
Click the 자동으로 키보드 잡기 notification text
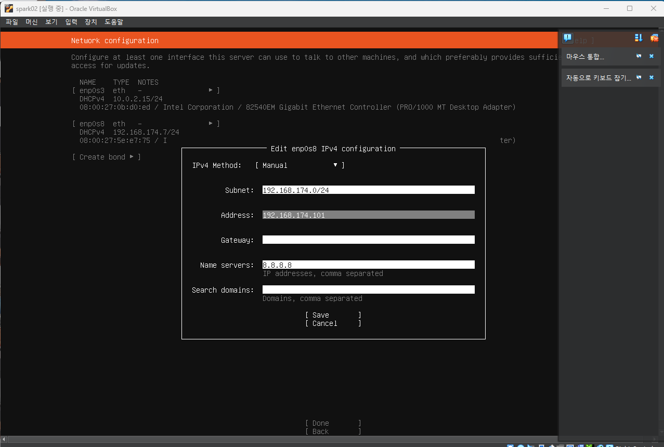point(598,78)
